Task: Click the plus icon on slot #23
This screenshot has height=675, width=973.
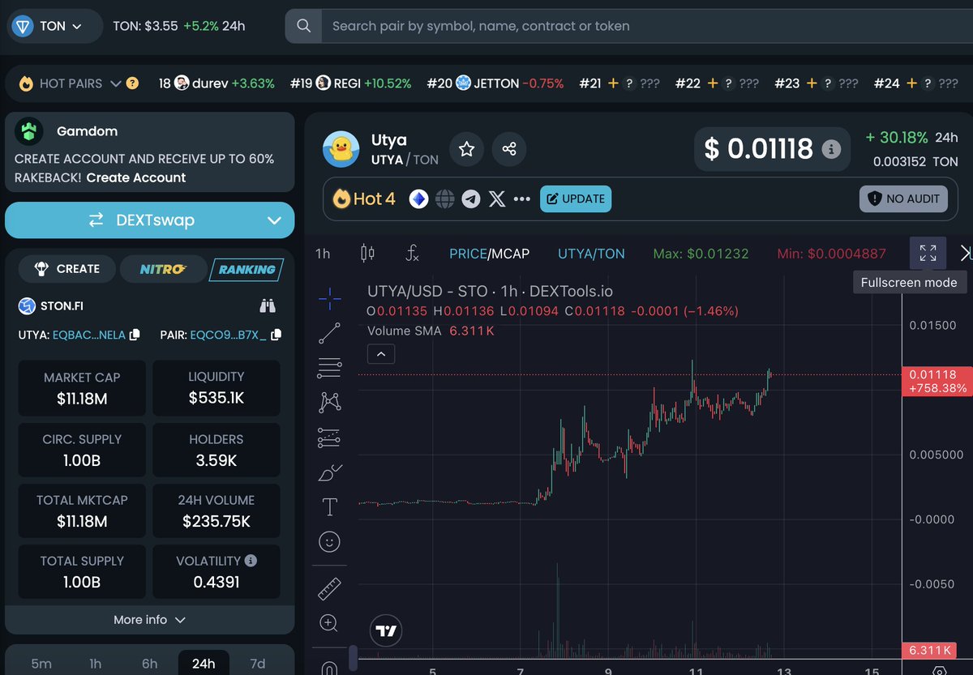Action: (812, 83)
